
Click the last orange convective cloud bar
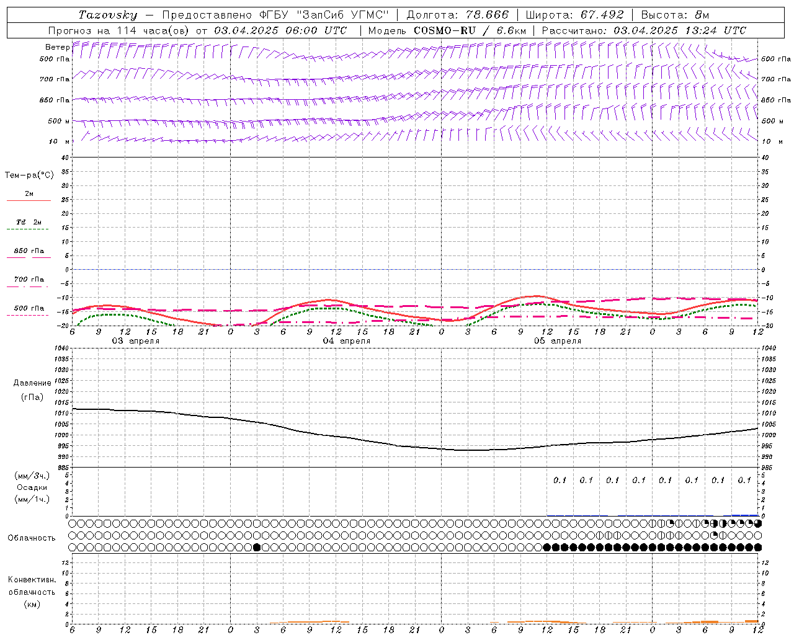752,621
